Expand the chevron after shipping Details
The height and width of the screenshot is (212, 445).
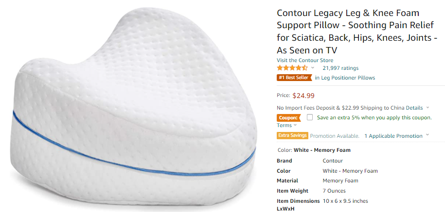point(427,108)
